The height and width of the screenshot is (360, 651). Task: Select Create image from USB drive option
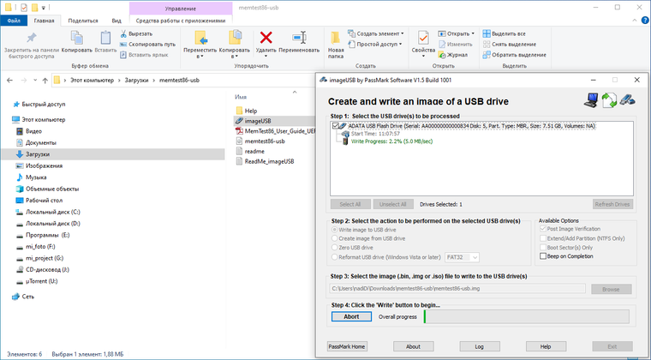click(334, 238)
